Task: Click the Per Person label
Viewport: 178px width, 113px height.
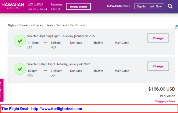Action: [x=168, y=96]
